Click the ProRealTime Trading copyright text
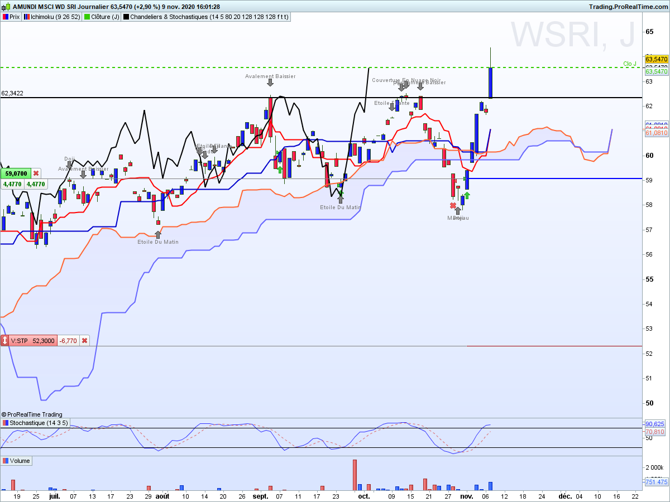This screenshot has width=670, height=502. 32,414
